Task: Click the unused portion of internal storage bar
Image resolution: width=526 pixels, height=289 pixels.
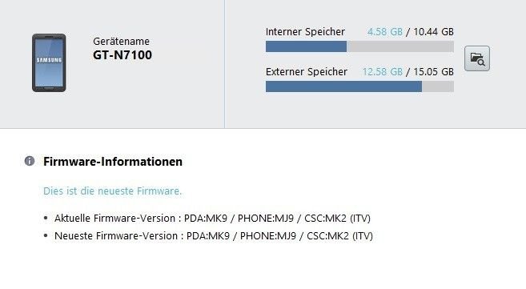Action: [x=400, y=46]
